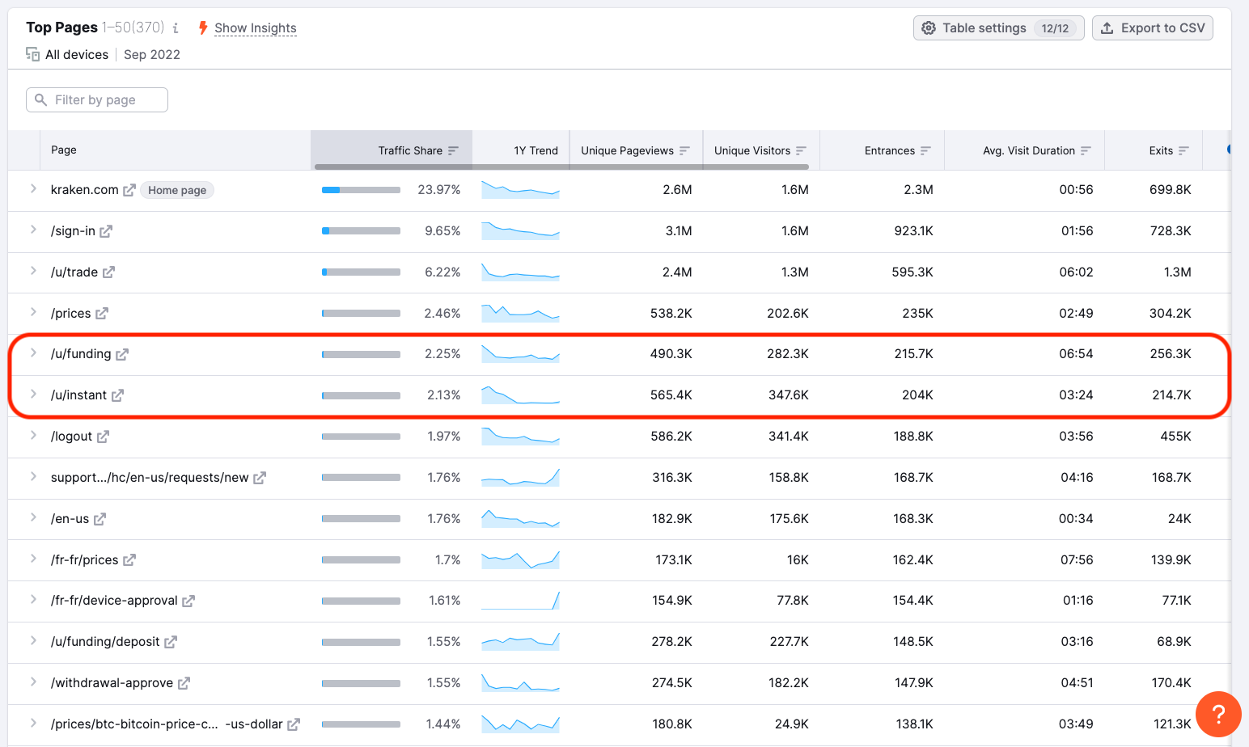Click sort icon on Traffic Share column
The width and height of the screenshot is (1249, 747).
(453, 150)
